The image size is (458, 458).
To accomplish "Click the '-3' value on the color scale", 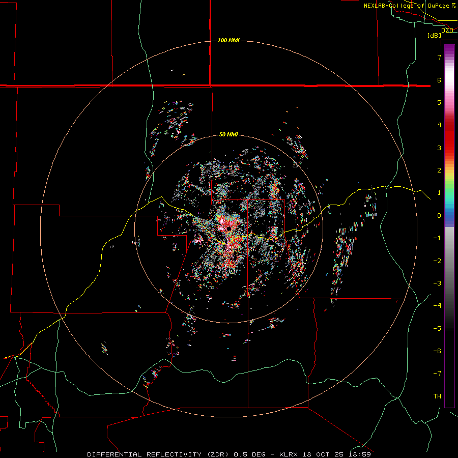I will click(437, 283).
